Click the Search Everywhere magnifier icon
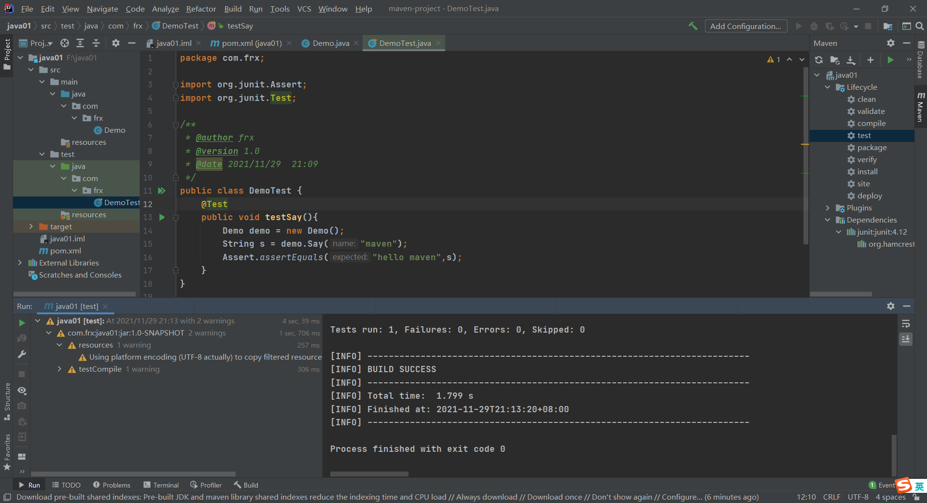 [x=920, y=26]
